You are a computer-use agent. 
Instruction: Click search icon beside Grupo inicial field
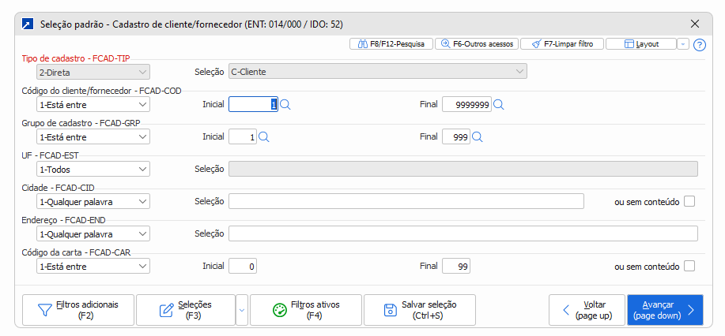pos(264,136)
